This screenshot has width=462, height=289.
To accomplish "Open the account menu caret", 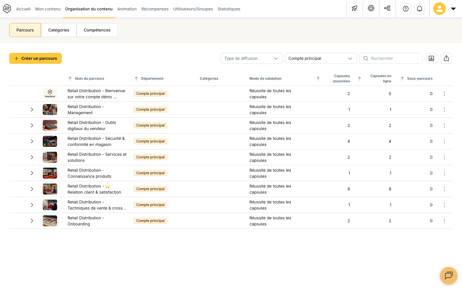I will tap(453, 9).
